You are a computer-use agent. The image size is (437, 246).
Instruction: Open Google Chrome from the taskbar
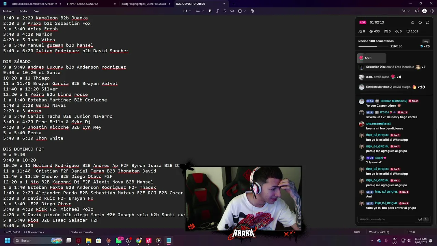pos(139,241)
